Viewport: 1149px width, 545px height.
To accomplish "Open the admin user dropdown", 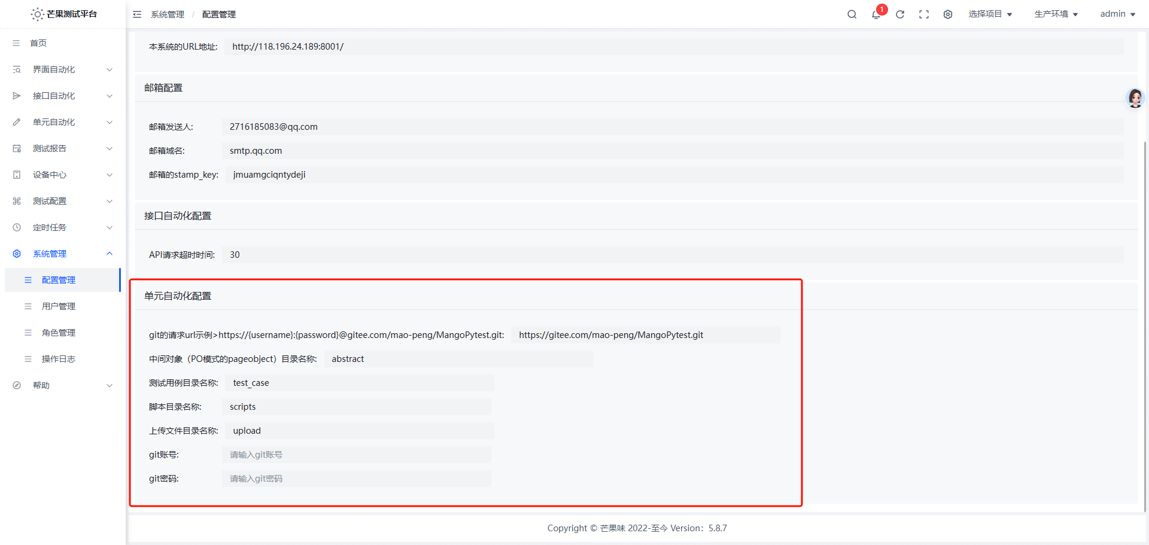I will coord(1117,14).
